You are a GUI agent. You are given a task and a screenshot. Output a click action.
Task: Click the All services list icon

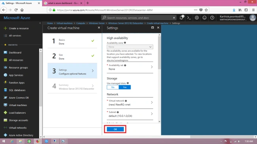(x=6, y=36)
